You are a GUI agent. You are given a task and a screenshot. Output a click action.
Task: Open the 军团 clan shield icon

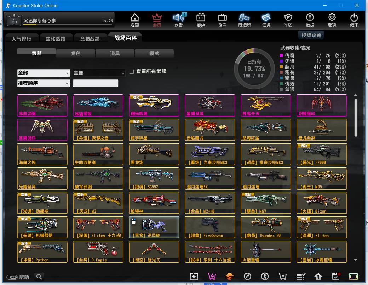coord(288,20)
